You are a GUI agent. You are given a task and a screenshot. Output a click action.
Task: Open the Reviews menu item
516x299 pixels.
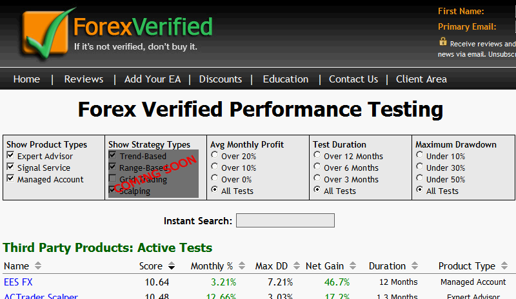tap(84, 79)
